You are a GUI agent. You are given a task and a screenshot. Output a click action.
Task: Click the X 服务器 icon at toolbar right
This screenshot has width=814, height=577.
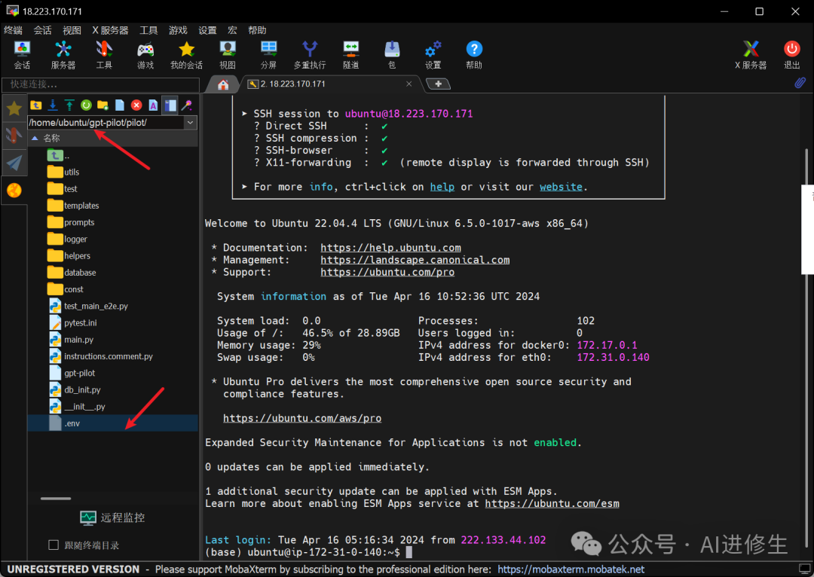(x=751, y=54)
